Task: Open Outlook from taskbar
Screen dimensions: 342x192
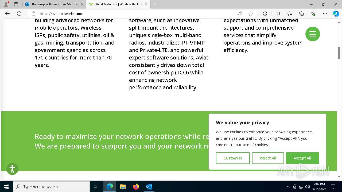Action: (x=149, y=187)
